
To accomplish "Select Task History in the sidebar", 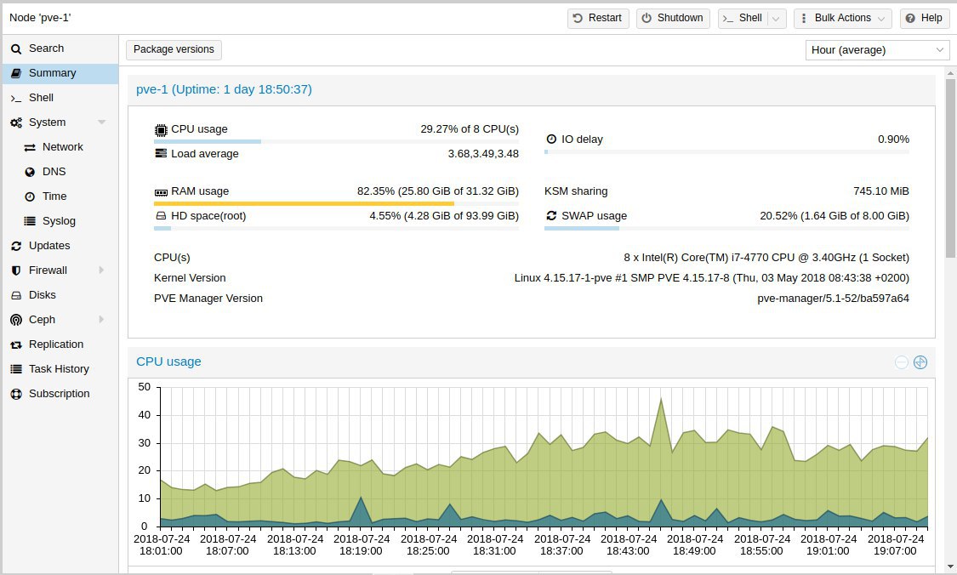I will 60,368.
